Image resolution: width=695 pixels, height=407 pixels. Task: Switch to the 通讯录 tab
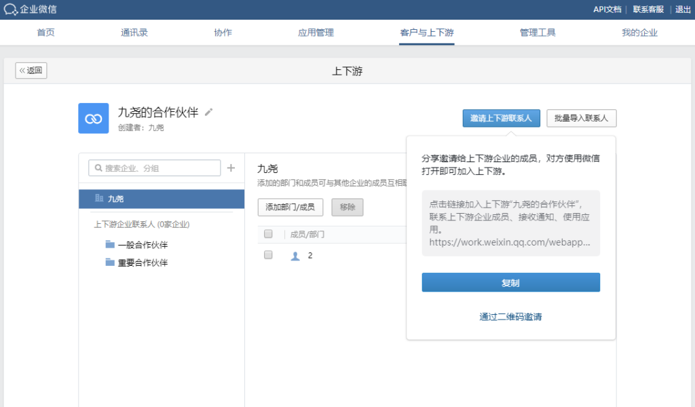point(134,32)
